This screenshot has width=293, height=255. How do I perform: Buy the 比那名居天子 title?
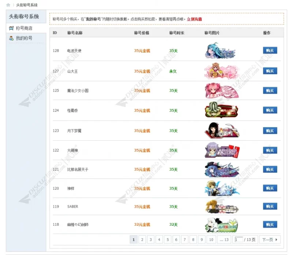[270, 169]
